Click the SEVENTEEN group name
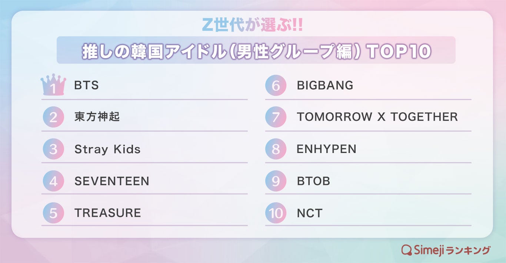Image resolution: width=506 pixels, height=263 pixels. [x=111, y=181]
